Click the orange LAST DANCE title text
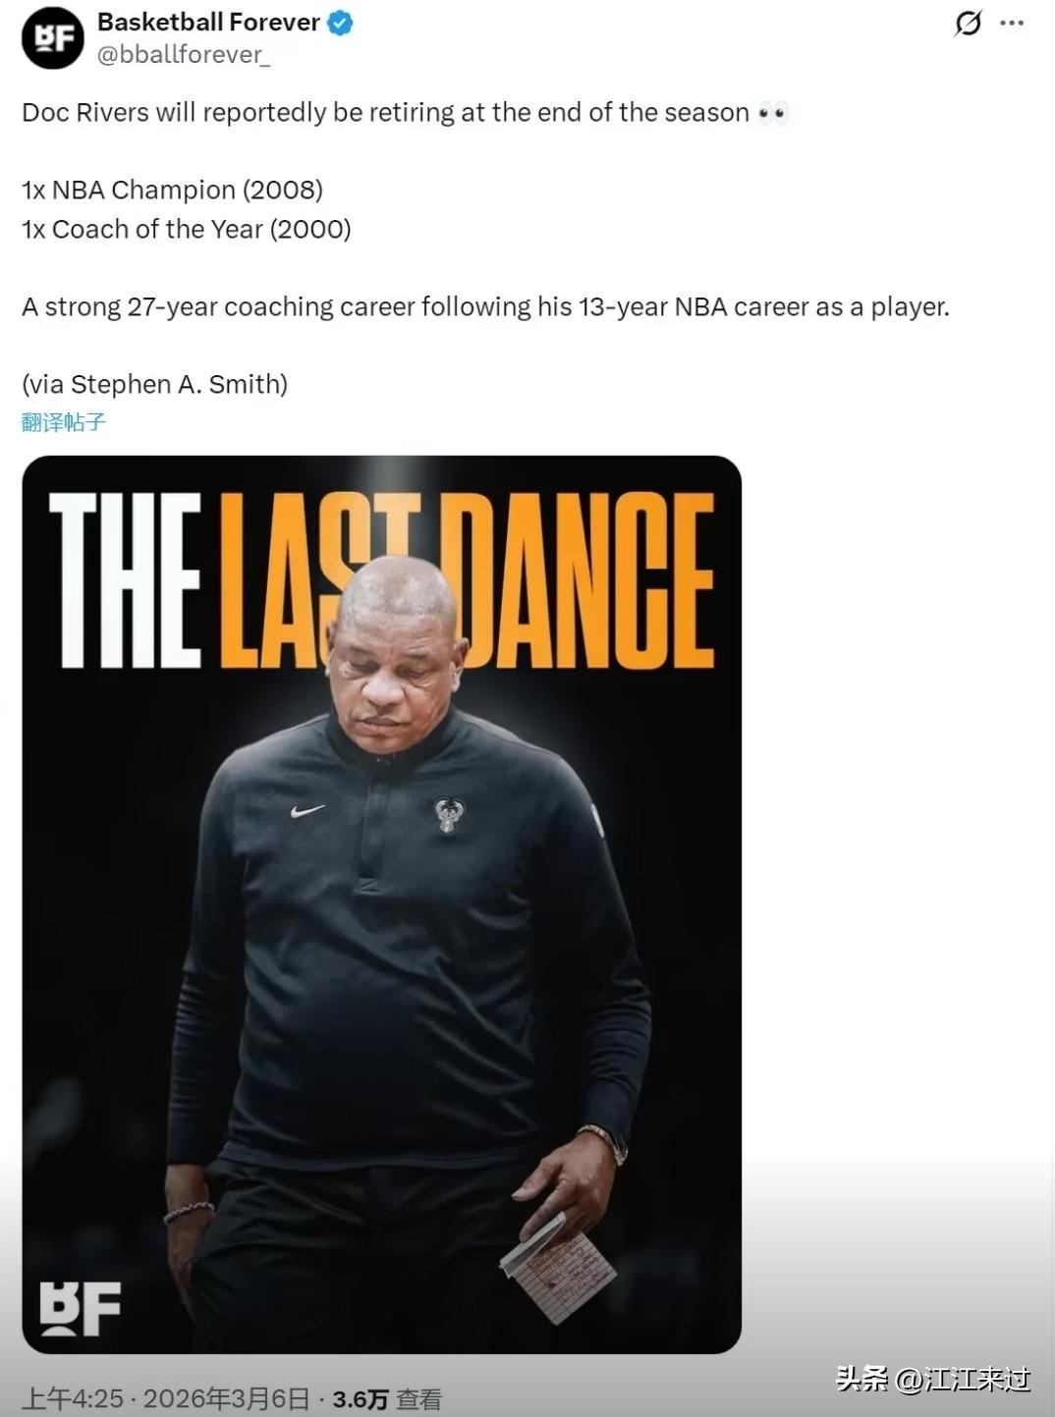The width and height of the screenshot is (1055, 1417). click(x=468, y=580)
